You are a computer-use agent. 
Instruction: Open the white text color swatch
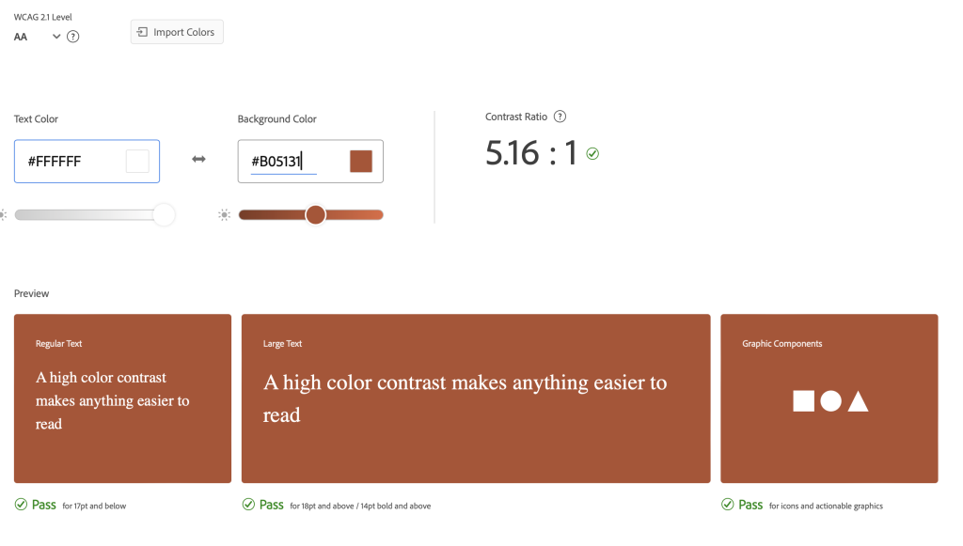[137, 161]
